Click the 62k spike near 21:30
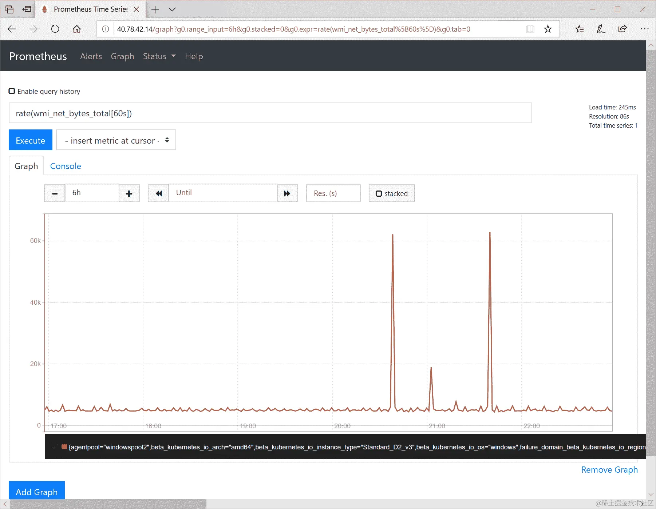The image size is (656, 509). [x=490, y=233]
